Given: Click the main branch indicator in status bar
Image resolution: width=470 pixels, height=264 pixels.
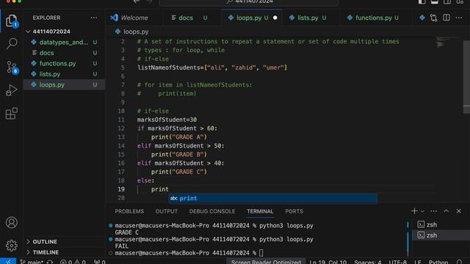Looking at the screenshot, I should pyautogui.click(x=32, y=262).
